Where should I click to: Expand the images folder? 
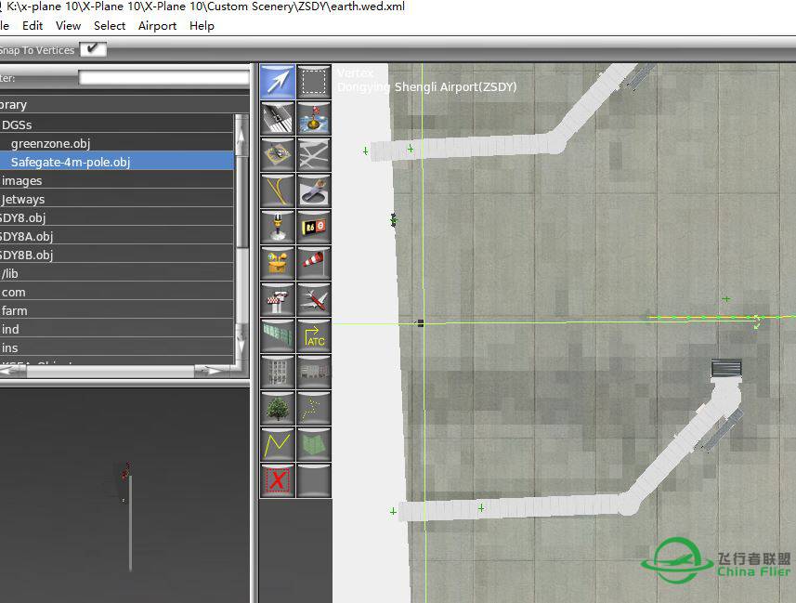pos(117,180)
